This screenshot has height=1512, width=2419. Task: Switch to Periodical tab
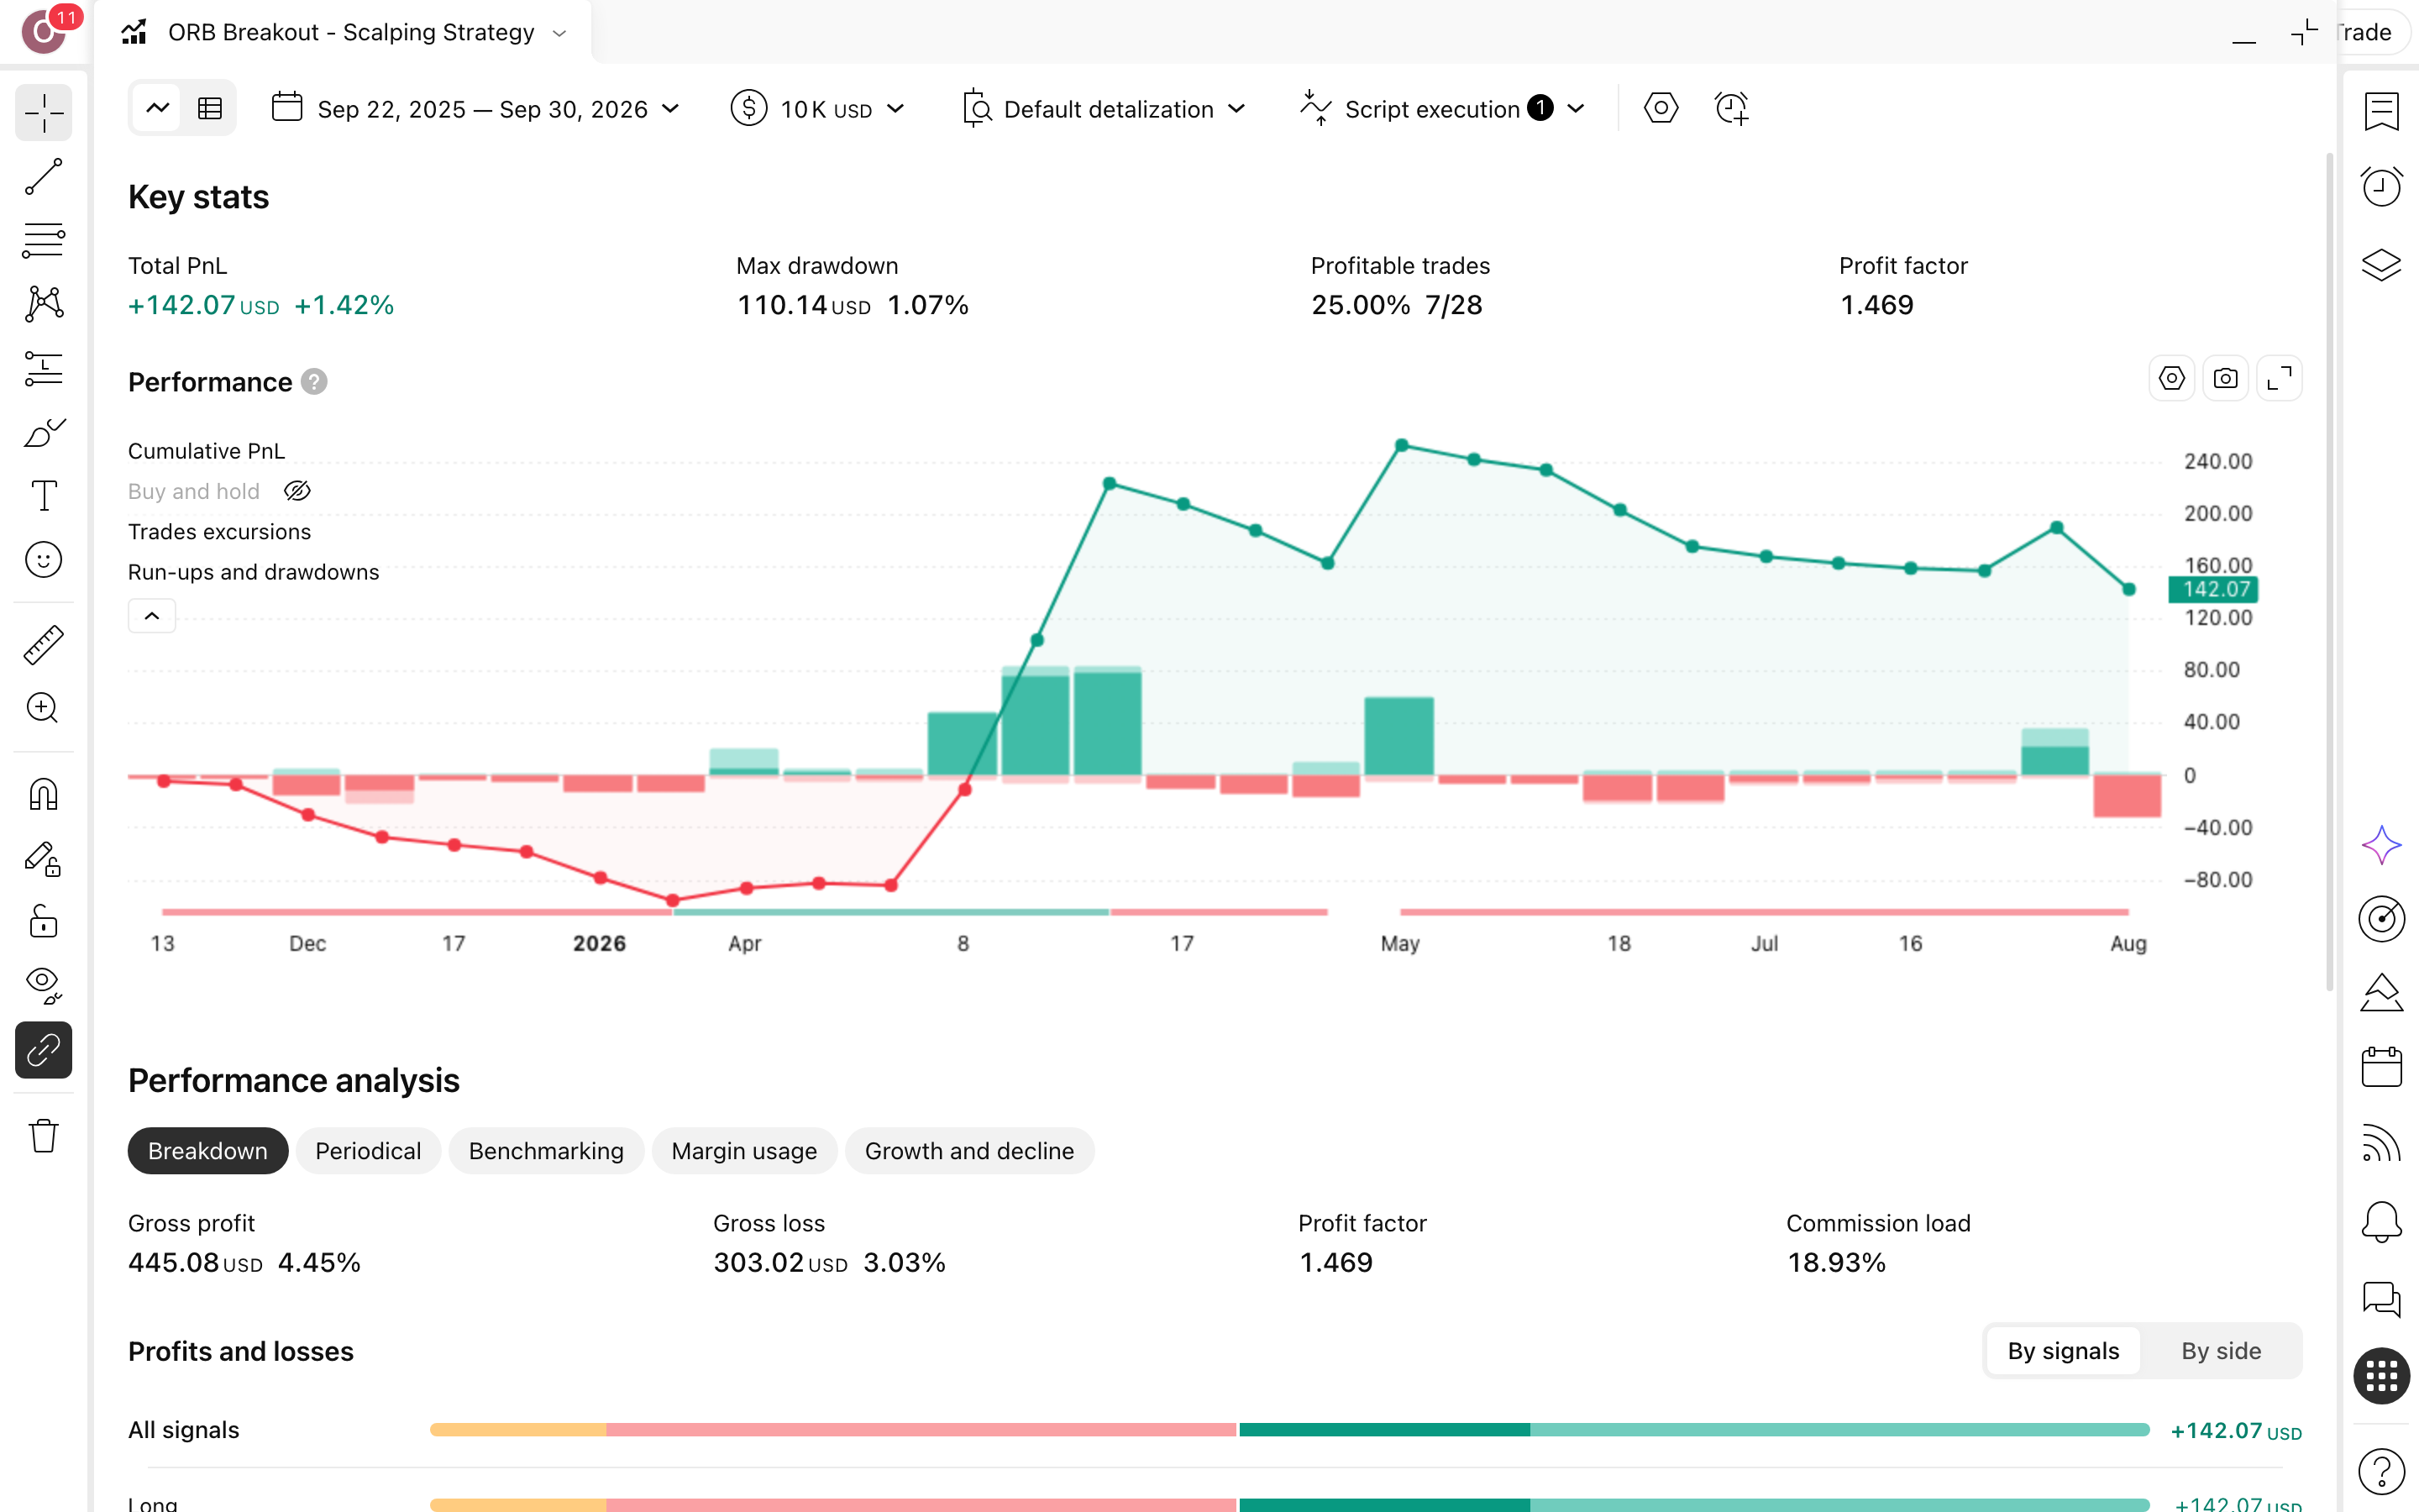coord(368,1151)
